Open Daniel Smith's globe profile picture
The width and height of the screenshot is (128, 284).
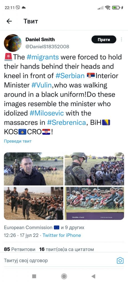click(13, 43)
